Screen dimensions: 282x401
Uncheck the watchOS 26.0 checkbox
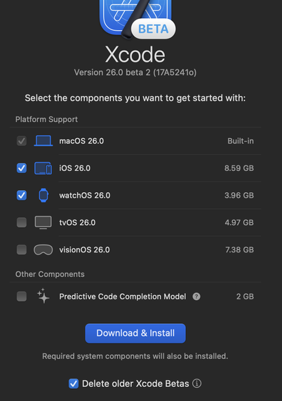(22, 196)
